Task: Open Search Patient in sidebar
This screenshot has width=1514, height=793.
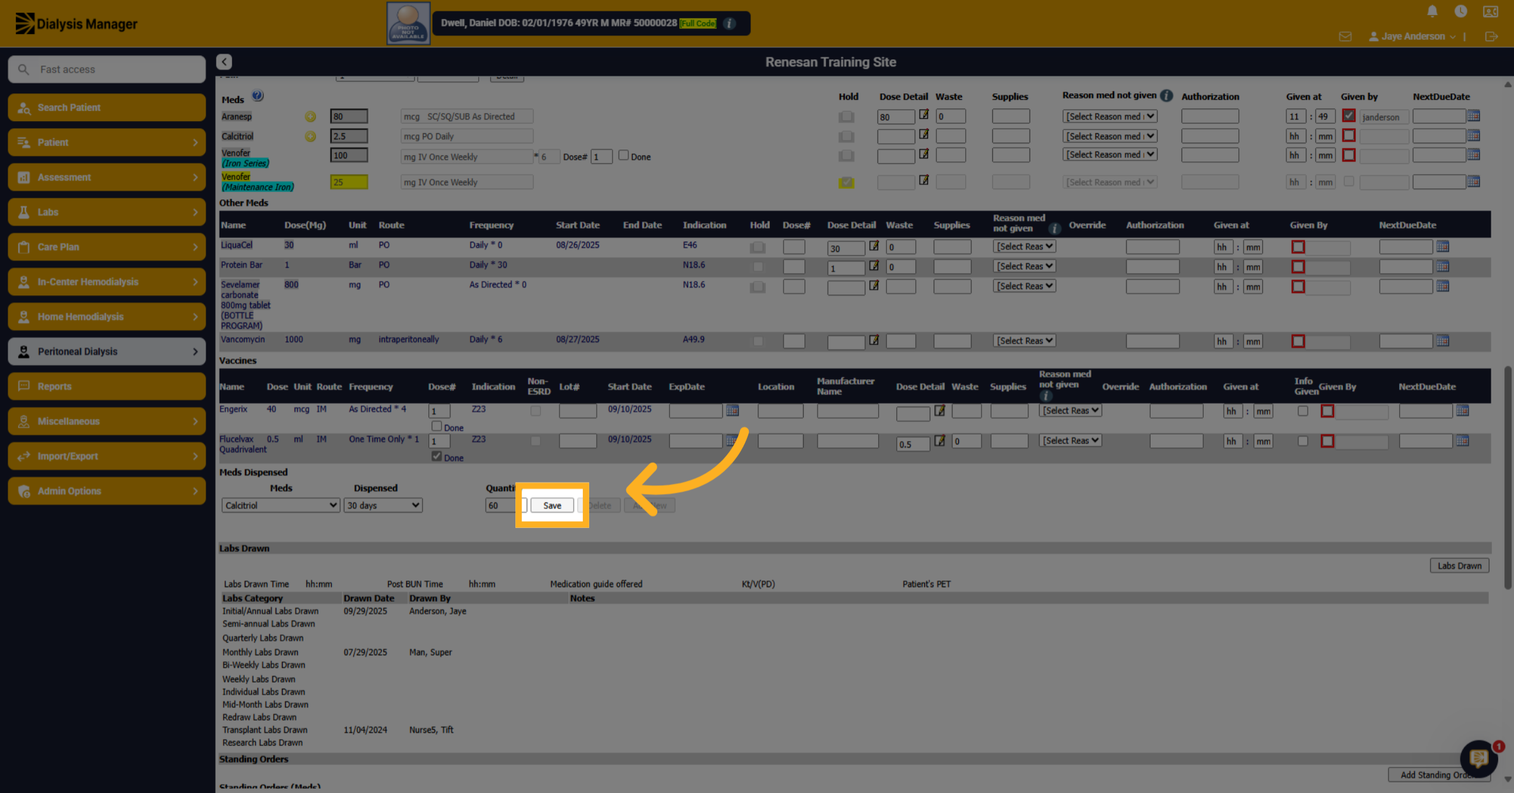Action: pos(107,108)
